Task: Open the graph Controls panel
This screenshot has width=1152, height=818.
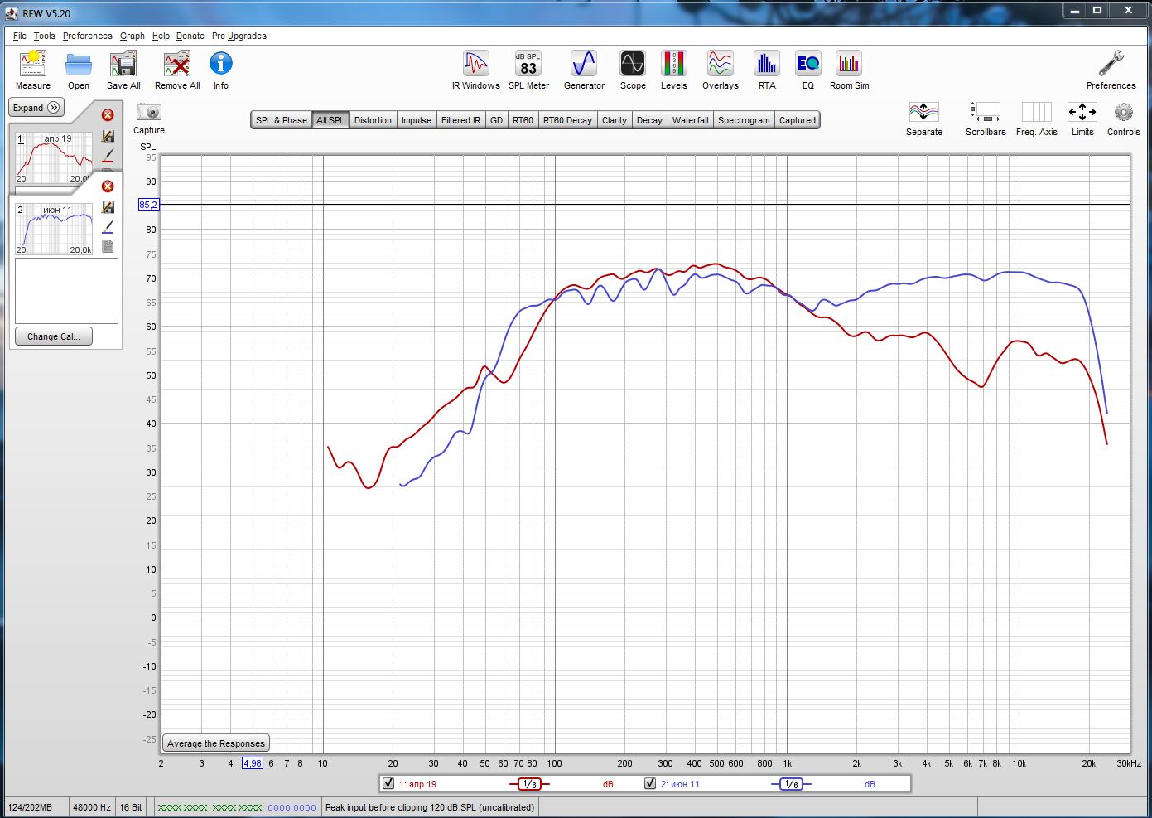Action: tap(1123, 114)
